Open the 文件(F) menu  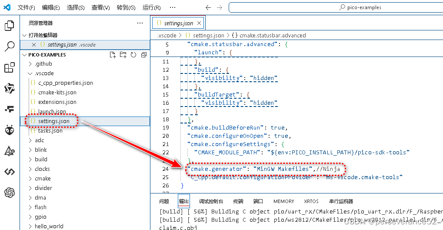coord(26,8)
